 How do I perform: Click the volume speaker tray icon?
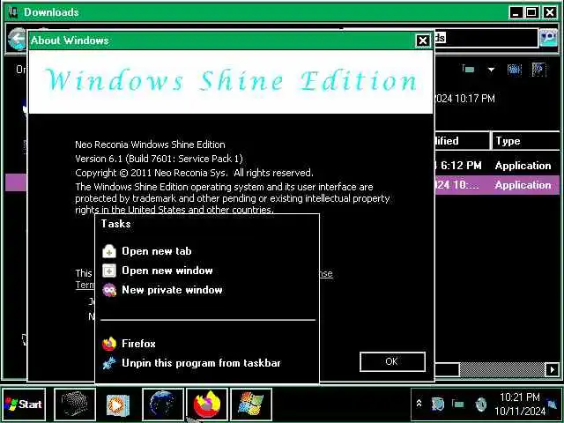(x=480, y=404)
